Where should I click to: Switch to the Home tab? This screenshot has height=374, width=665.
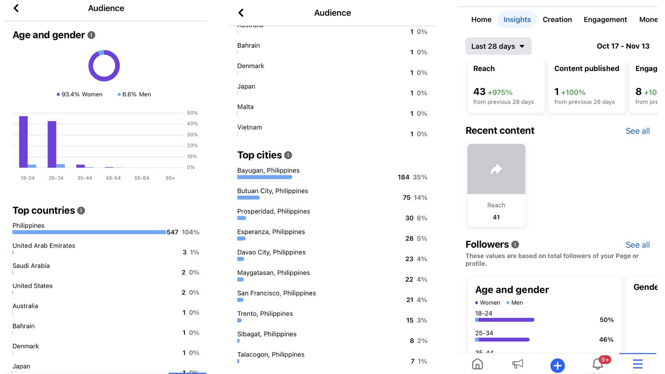click(481, 19)
